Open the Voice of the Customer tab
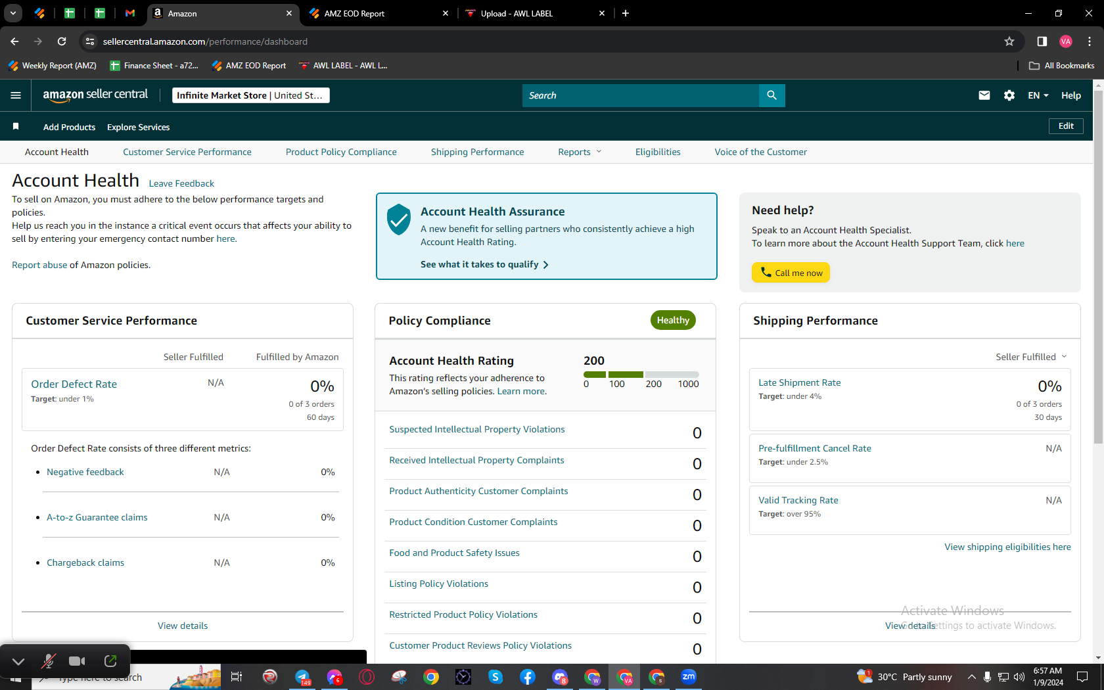Viewport: 1104px width, 690px height. tap(761, 152)
